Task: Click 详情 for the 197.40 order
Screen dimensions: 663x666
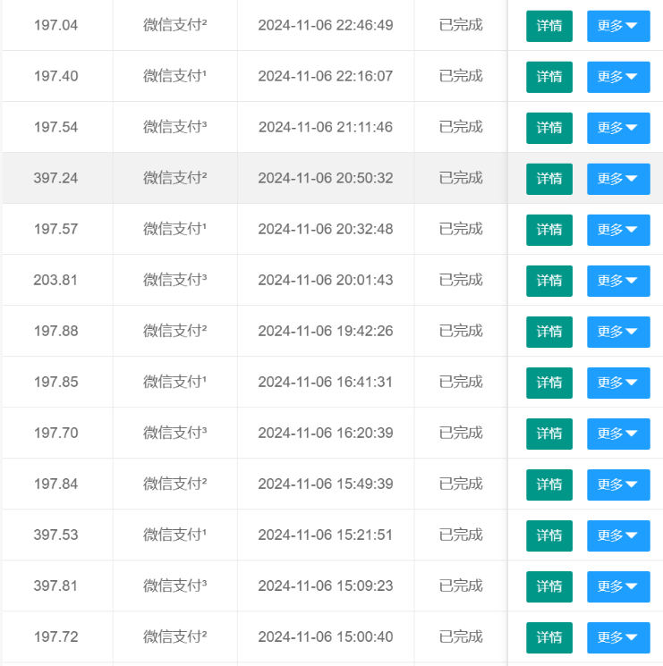Action: (548, 77)
